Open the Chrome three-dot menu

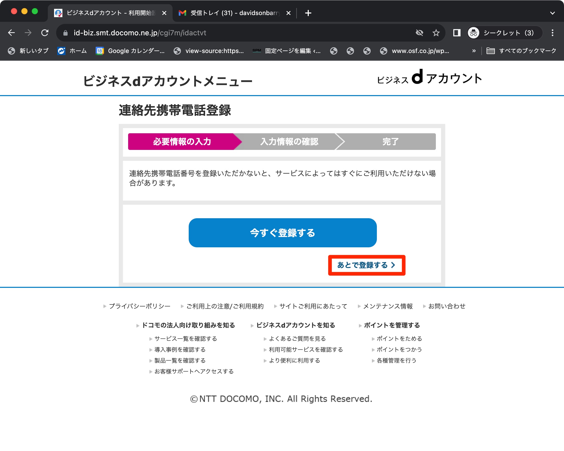[552, 33]
